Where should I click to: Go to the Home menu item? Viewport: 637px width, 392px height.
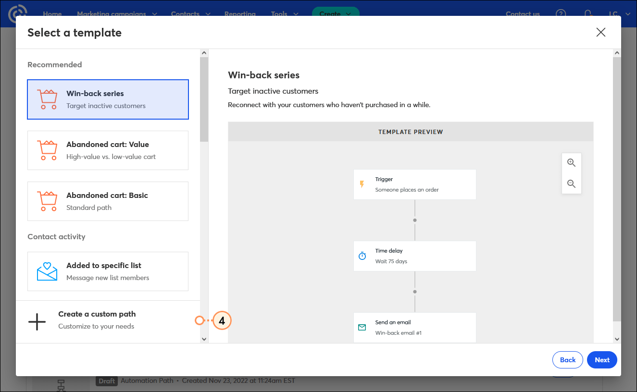tap(52, 14)
